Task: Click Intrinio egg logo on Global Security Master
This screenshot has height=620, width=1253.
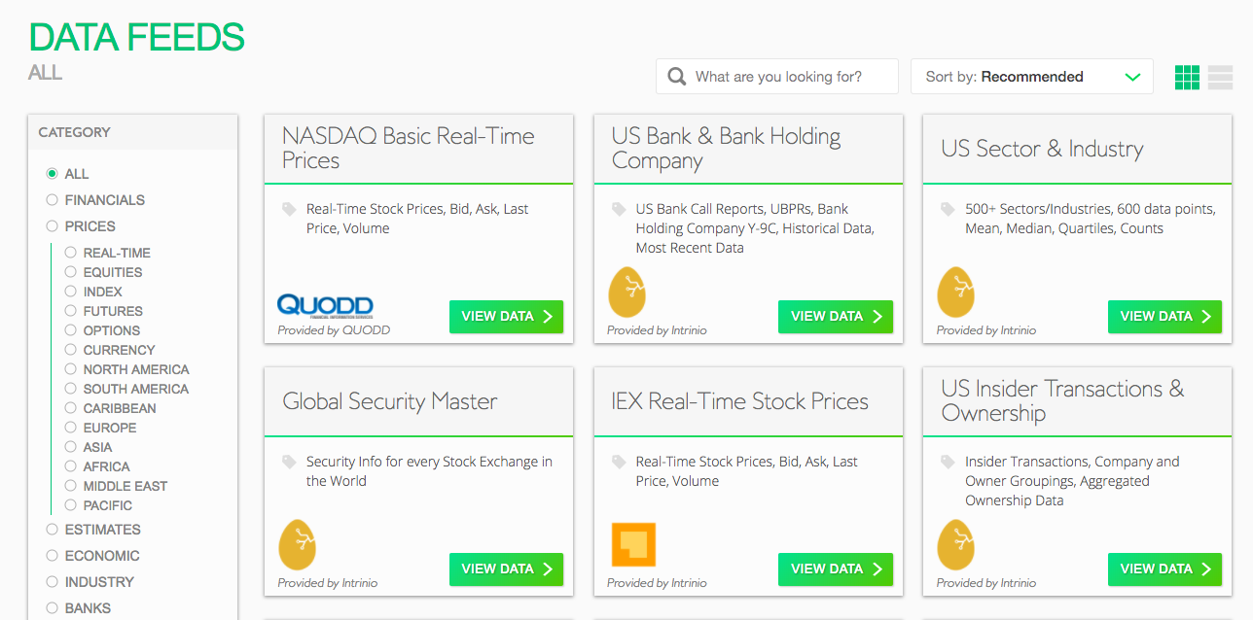Action: click(298, 546)
